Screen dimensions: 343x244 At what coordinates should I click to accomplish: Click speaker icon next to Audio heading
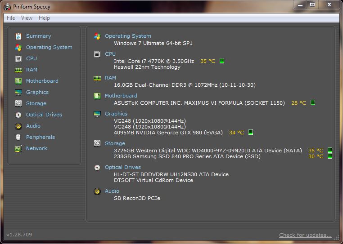click(x=97, y=191)
